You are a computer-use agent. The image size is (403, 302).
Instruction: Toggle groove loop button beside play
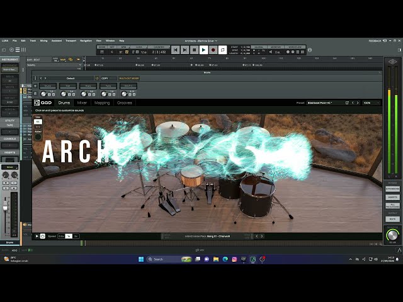point(43,236)
